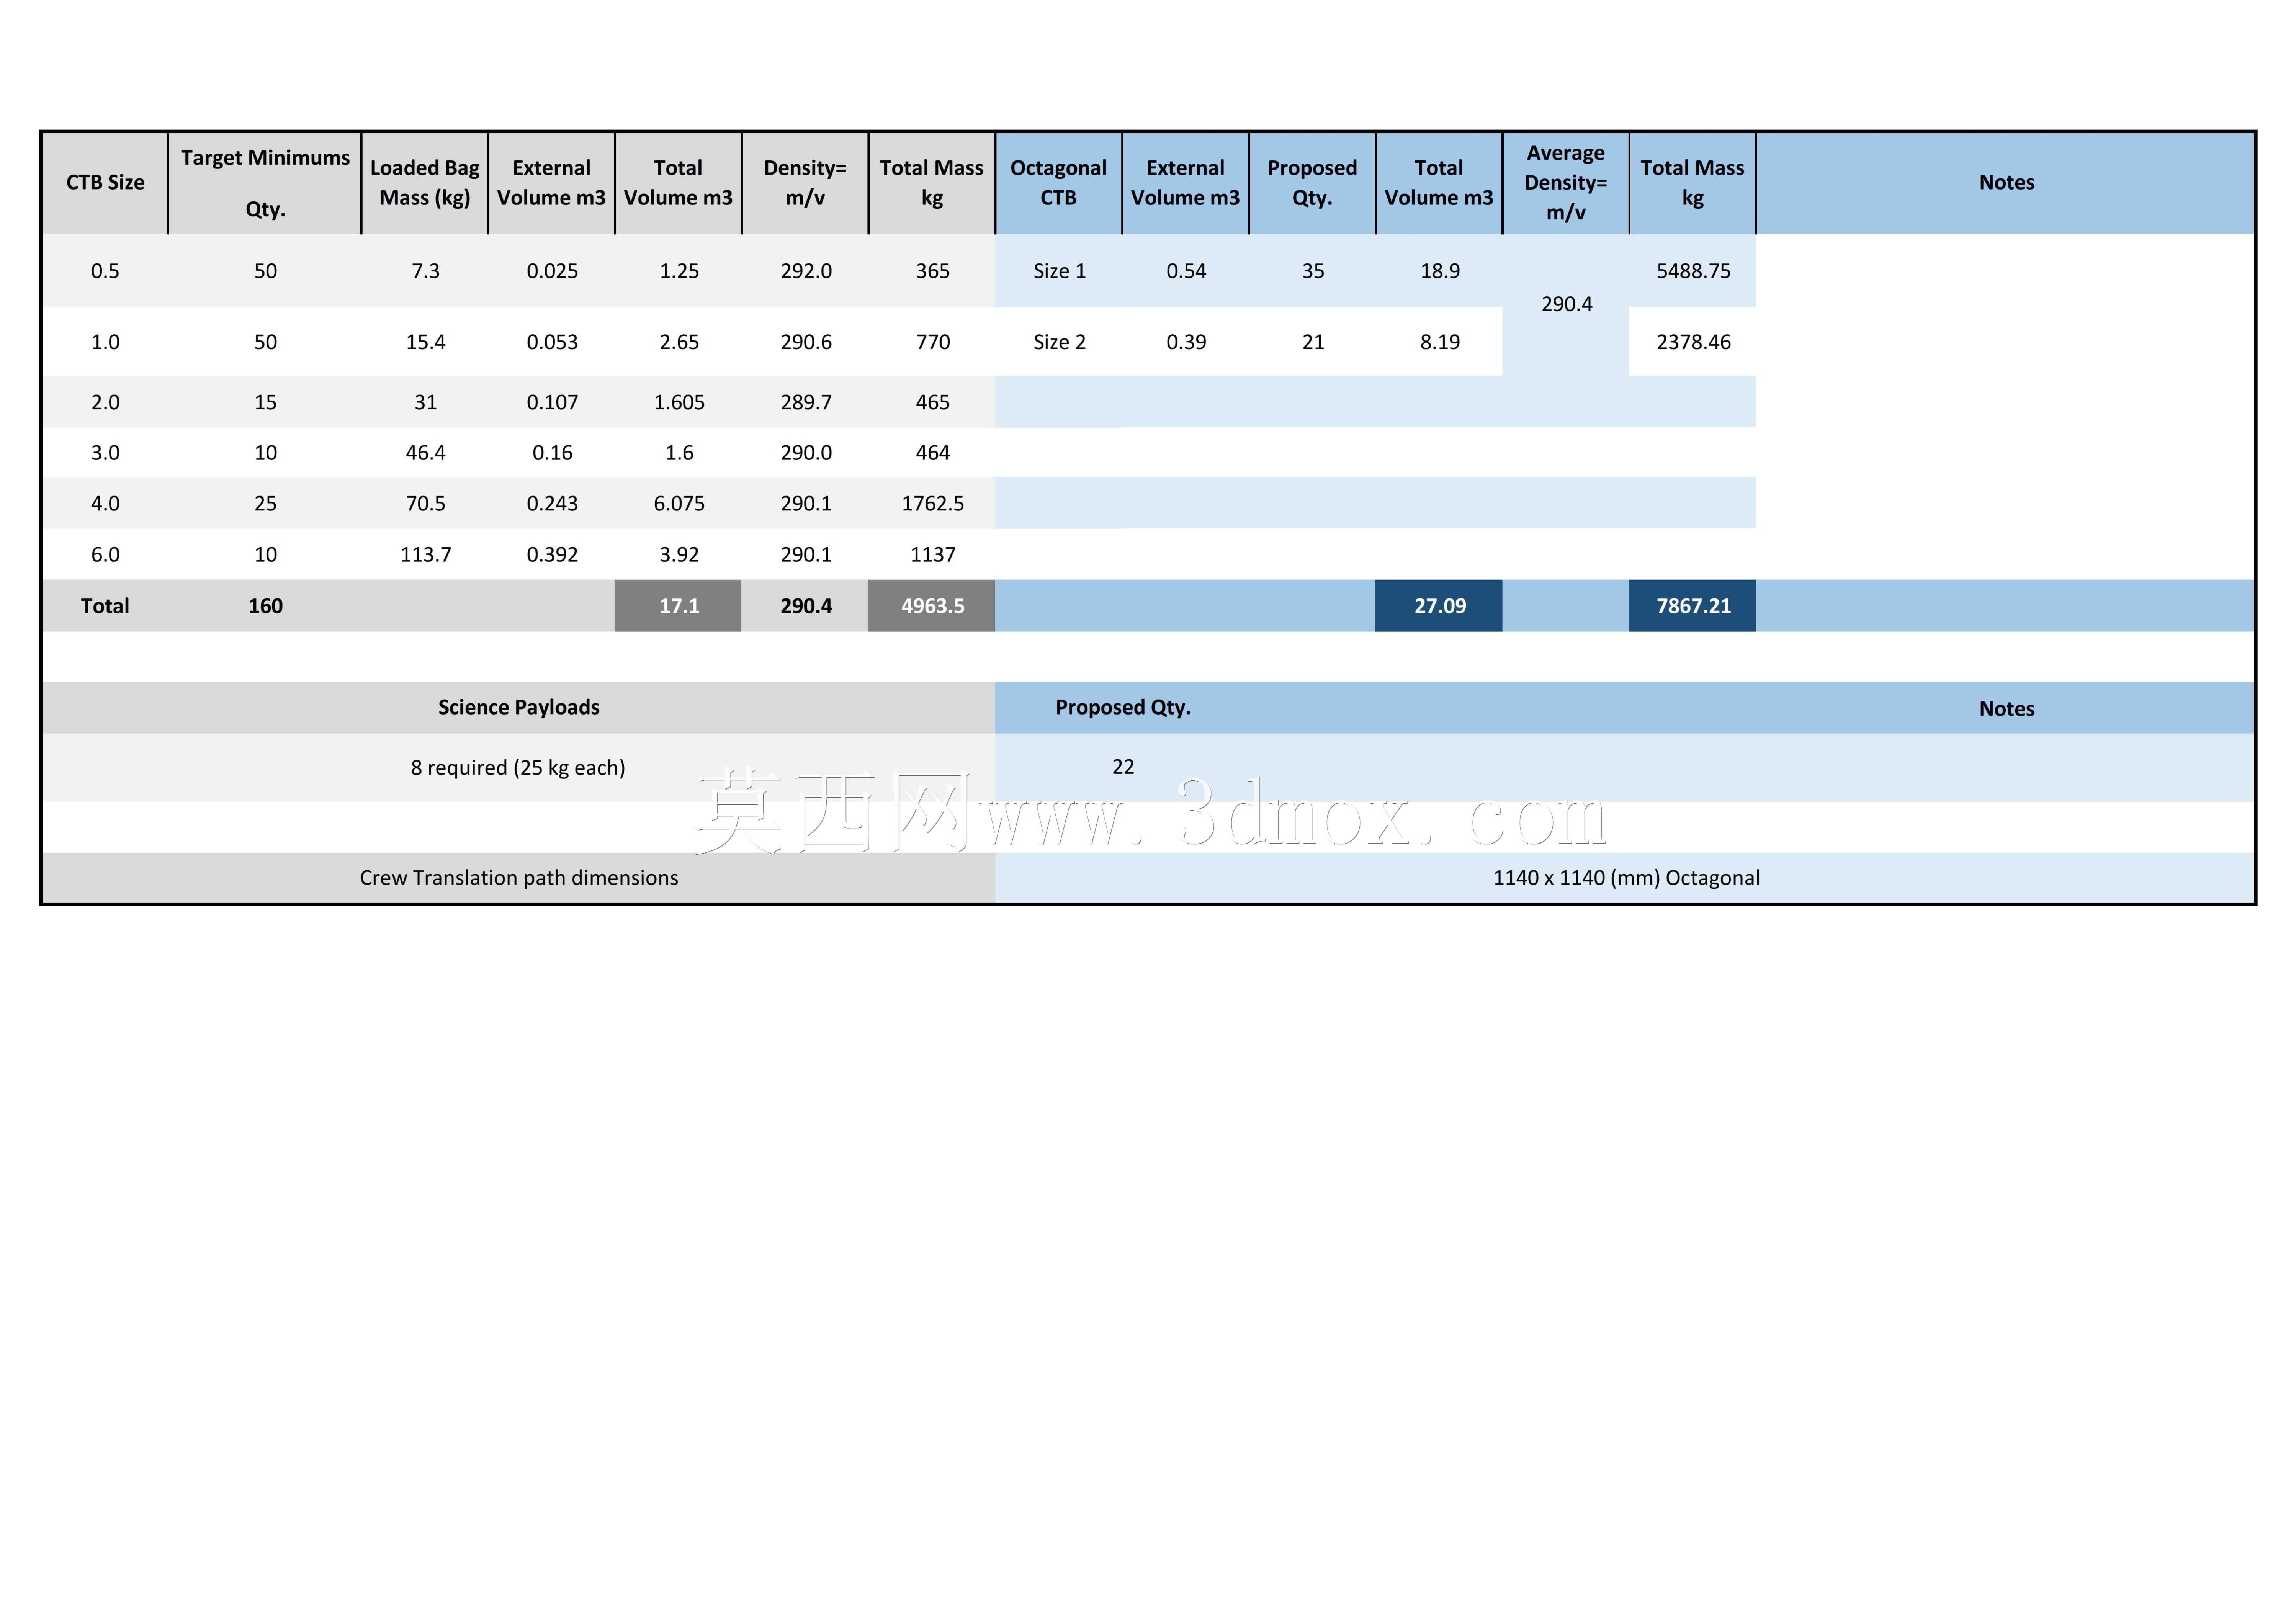The height and width of the screenshot is (1622, 2296).
Task: Click '1140 x 1140 (mm) Octagonal' cell
Action: [1626, 878]
